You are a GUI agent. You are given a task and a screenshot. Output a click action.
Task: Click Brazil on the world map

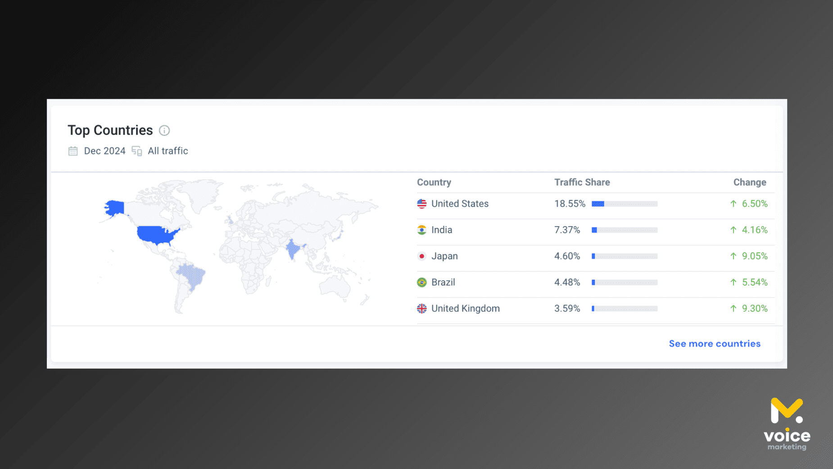[x=192, y=275]
